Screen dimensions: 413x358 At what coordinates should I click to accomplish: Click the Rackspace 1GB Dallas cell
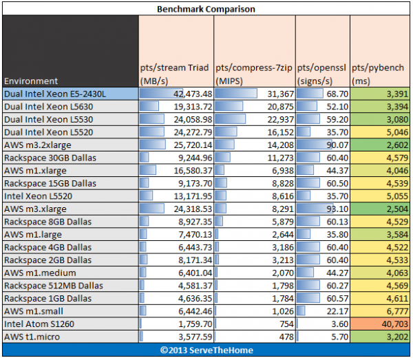[71, 299]
